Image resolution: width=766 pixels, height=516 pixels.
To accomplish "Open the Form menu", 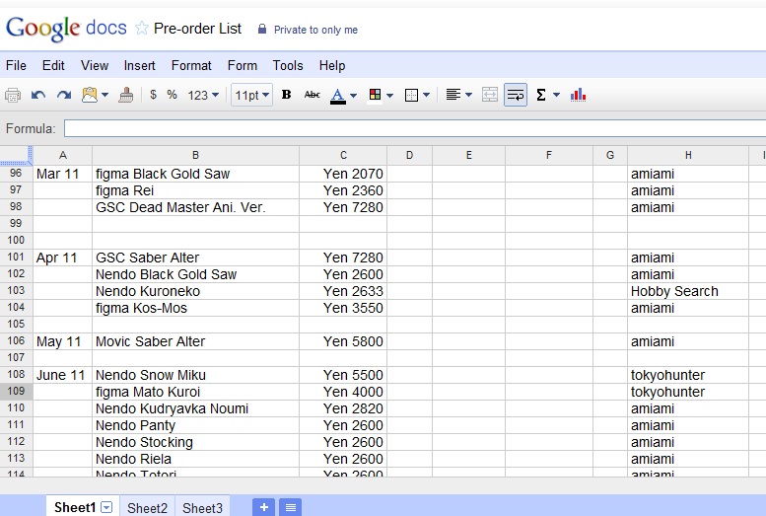I will point(243,65).
